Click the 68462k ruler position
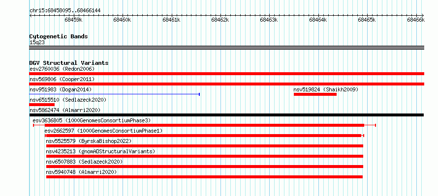Viewport: 438px width, 196px height. coord(220,20)
